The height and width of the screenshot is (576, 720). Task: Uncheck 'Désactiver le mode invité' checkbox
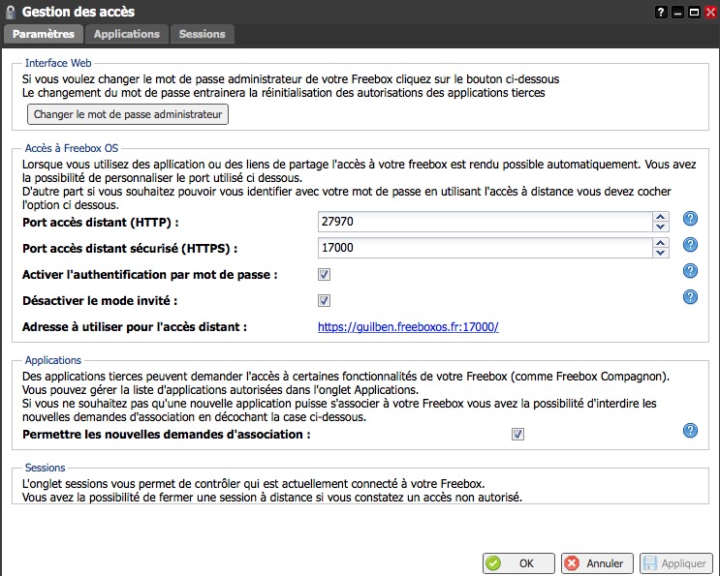(325, 301)
